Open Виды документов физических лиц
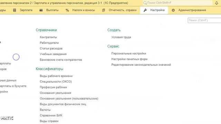 click(x=63, y=104)
